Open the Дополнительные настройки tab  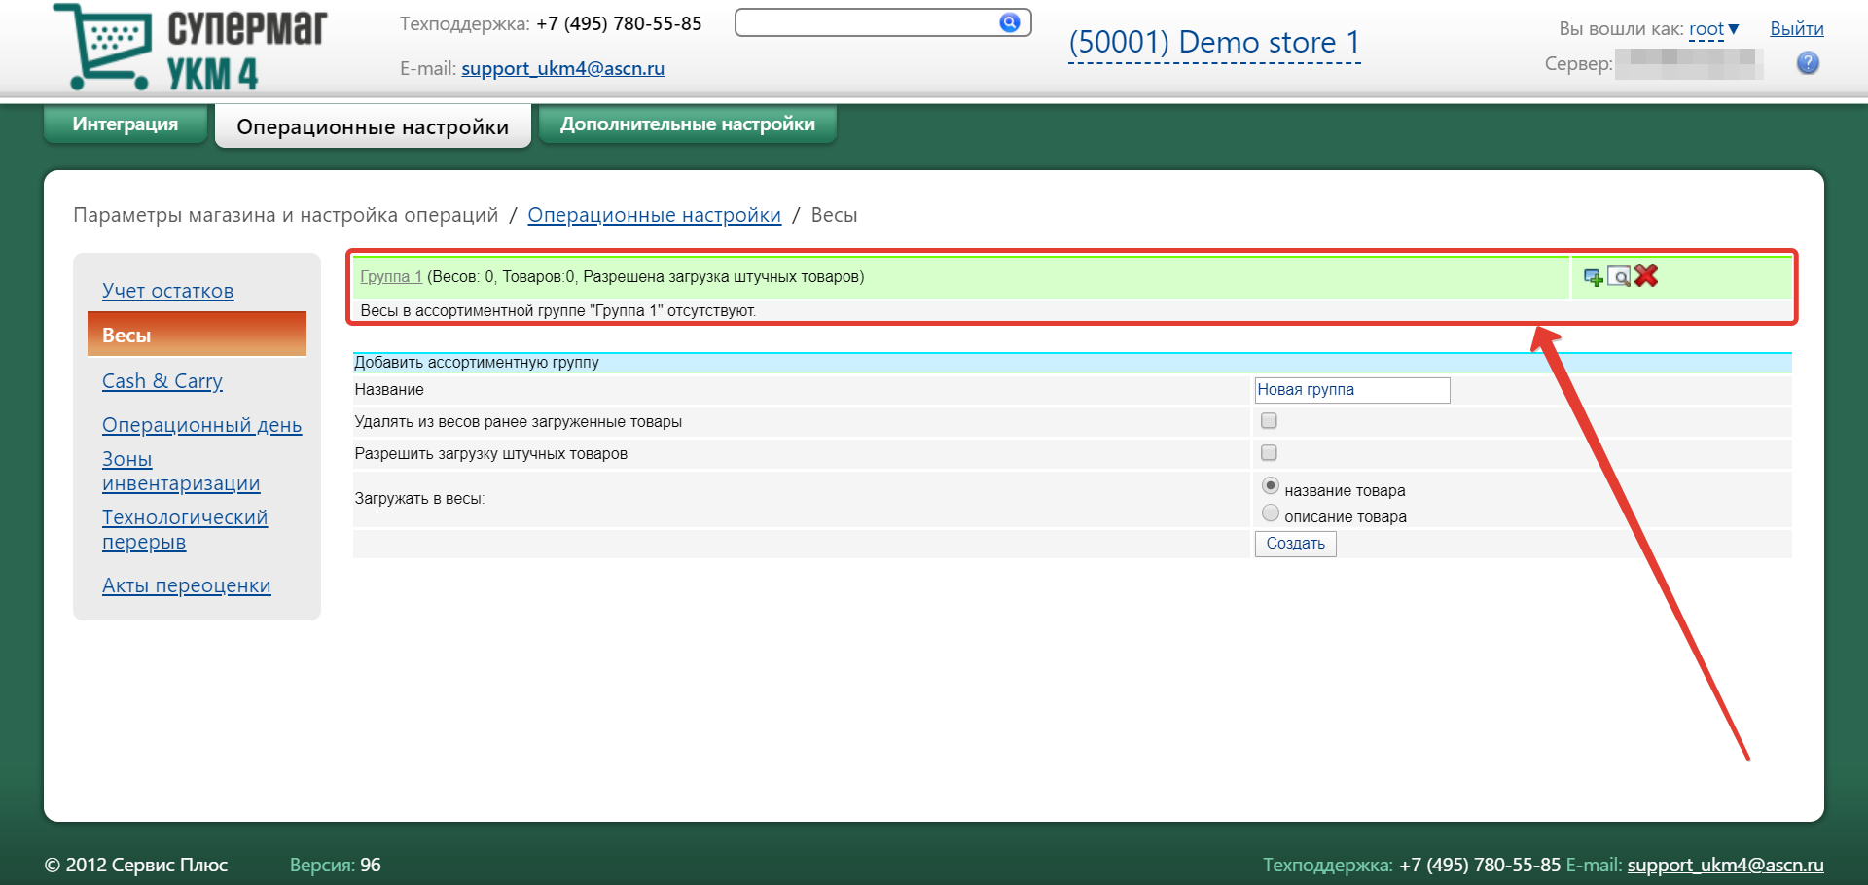click(687, 124)
